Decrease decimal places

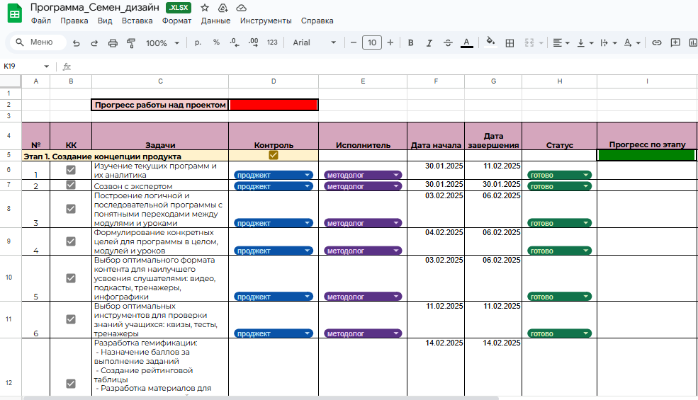tap(235, 42)
